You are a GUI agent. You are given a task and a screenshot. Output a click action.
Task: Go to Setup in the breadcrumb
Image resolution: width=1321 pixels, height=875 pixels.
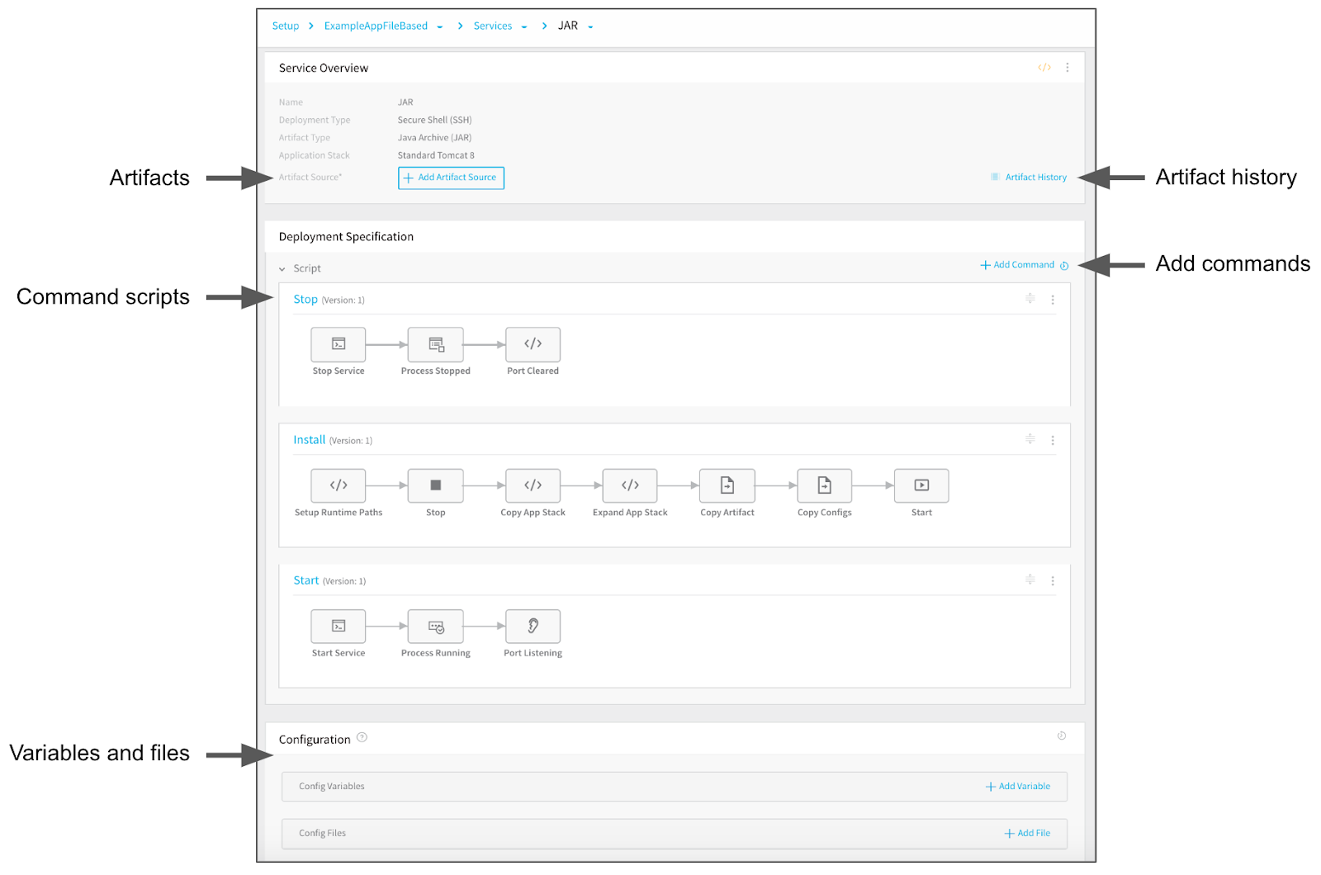coord(286,26)
